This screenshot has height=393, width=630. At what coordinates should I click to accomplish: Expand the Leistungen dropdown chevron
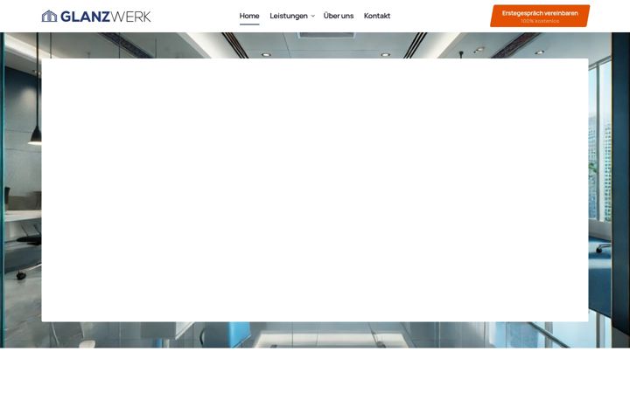point(313,16)
